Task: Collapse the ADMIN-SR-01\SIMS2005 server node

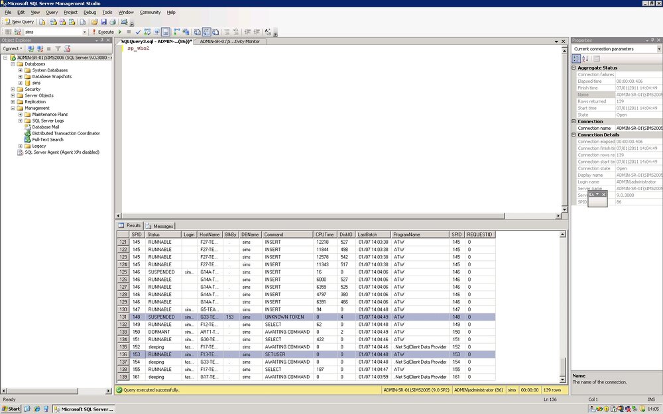Action: click(x=5, y=58)
